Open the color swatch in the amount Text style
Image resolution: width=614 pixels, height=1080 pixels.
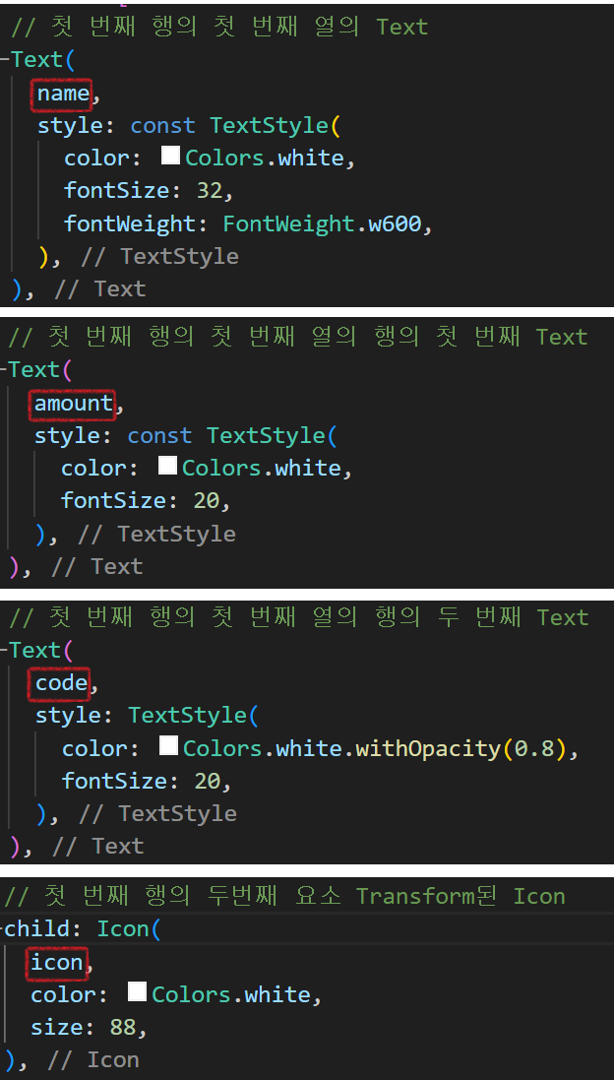coord(168,466)
